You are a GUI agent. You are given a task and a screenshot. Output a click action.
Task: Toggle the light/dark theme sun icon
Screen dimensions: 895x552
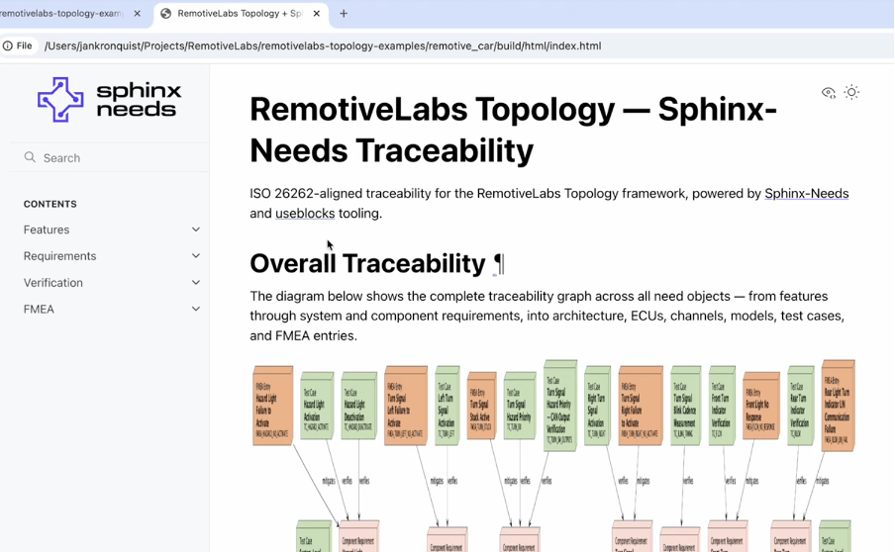851,92
